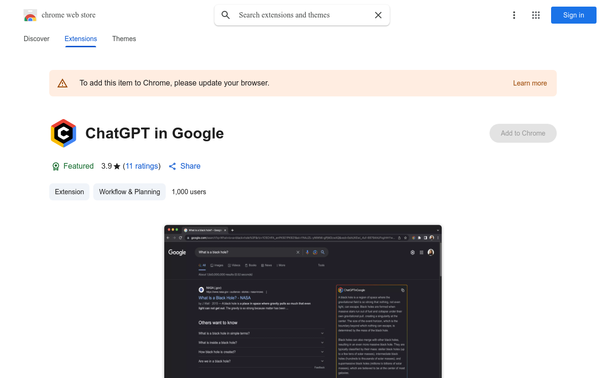Click the Chrome Web Store logo
The height and width of the screenshot is (378, 606).
pos(30,15)
